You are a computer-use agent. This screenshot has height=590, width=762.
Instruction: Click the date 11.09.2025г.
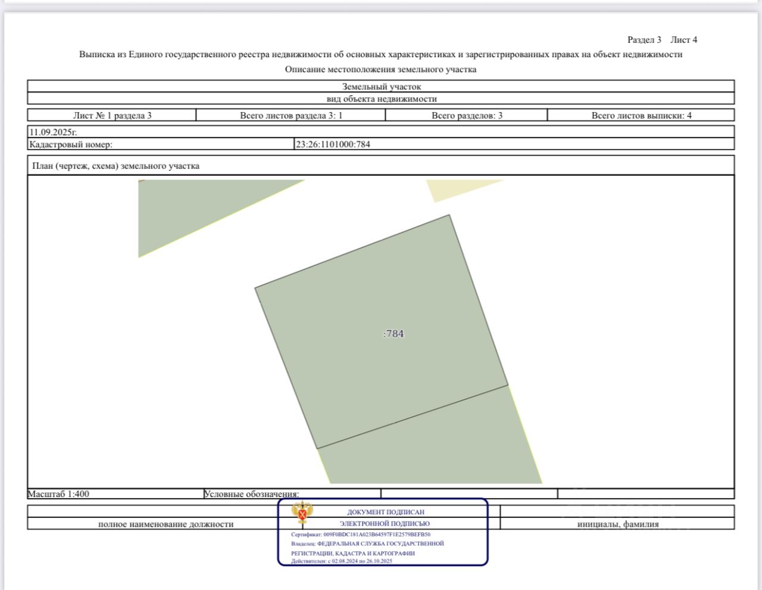pos(53,132)
